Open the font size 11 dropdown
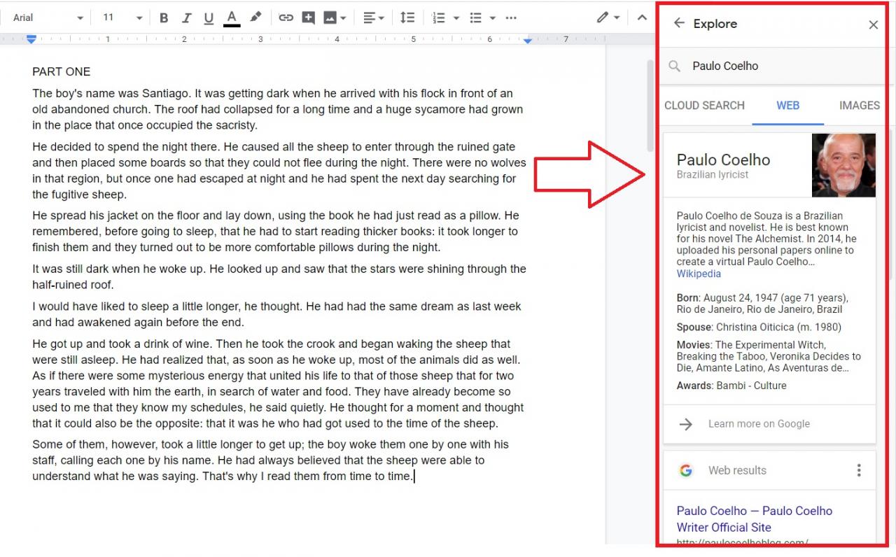 pyautogui.click(x=122, y=17)
